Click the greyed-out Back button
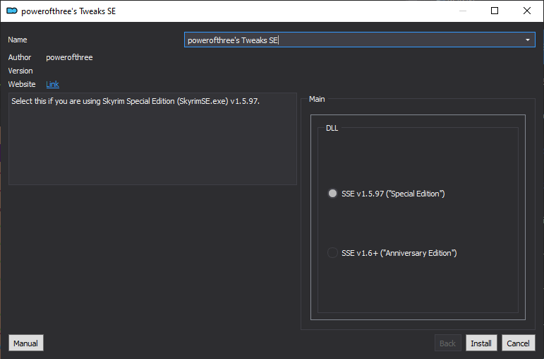The width and height of the screenshot is (544, 359). [x=447, y=343]
